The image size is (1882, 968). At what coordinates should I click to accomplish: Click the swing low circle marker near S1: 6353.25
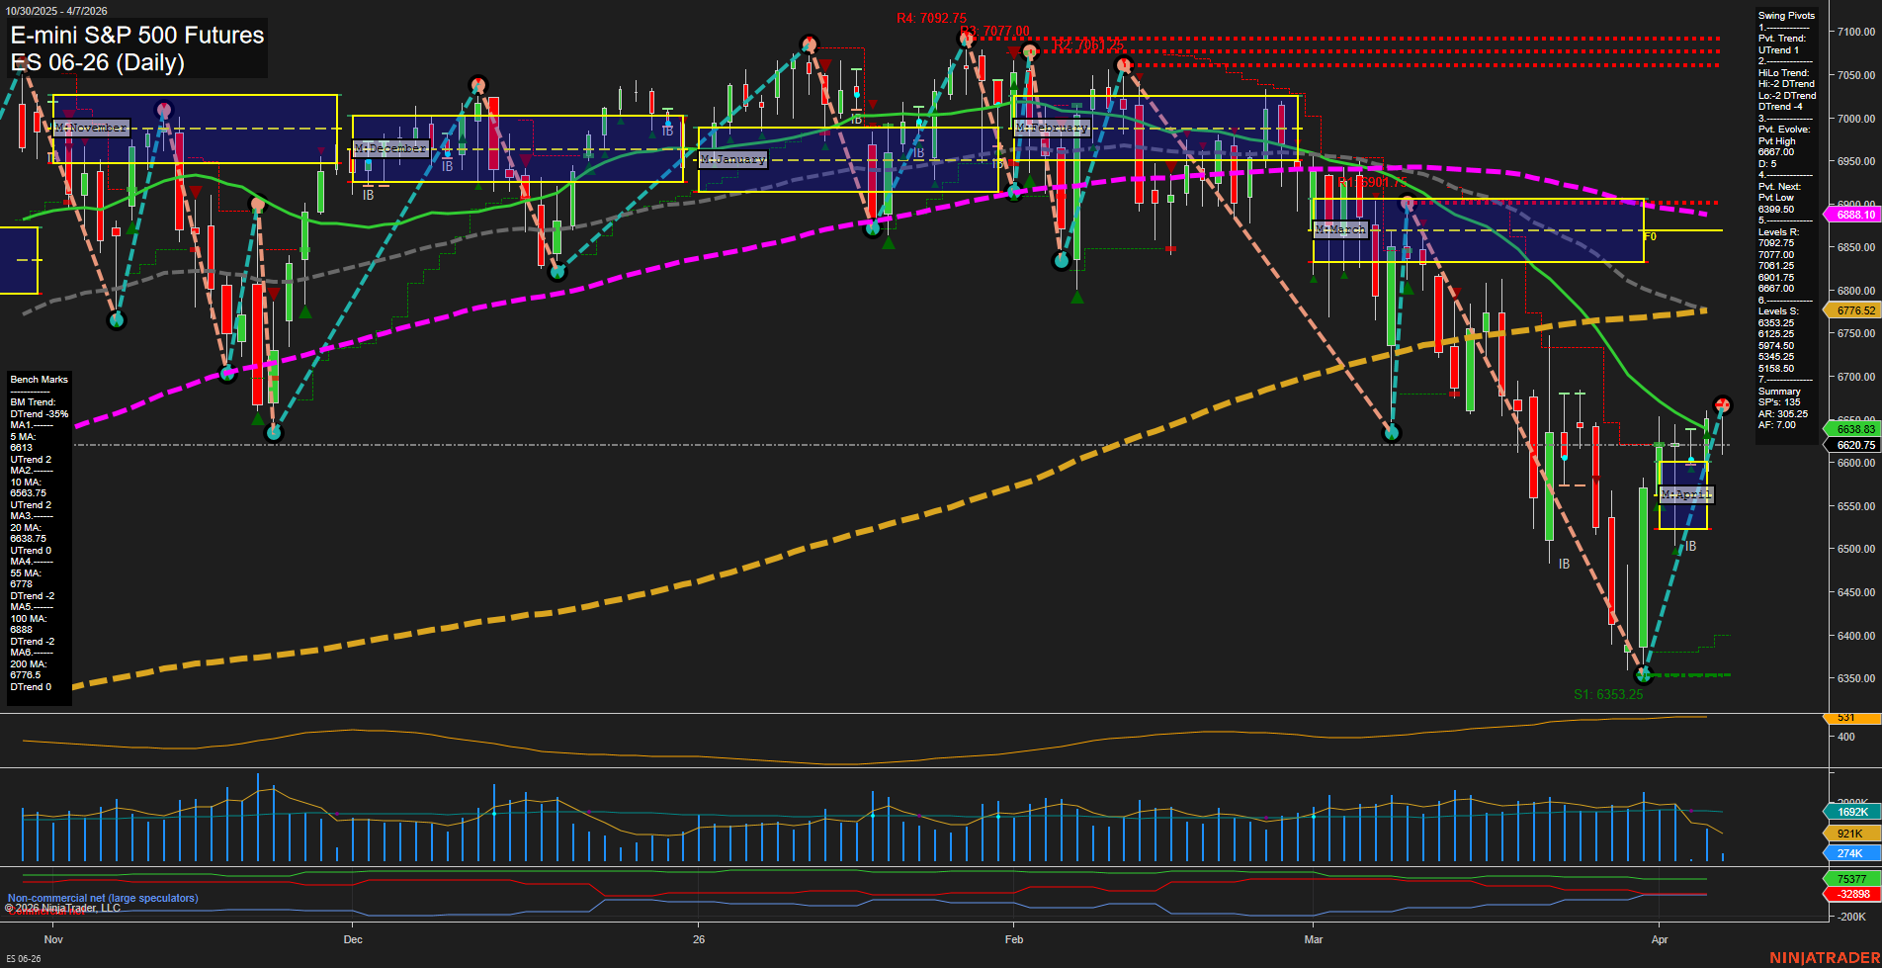click(x=1644, y=674)
